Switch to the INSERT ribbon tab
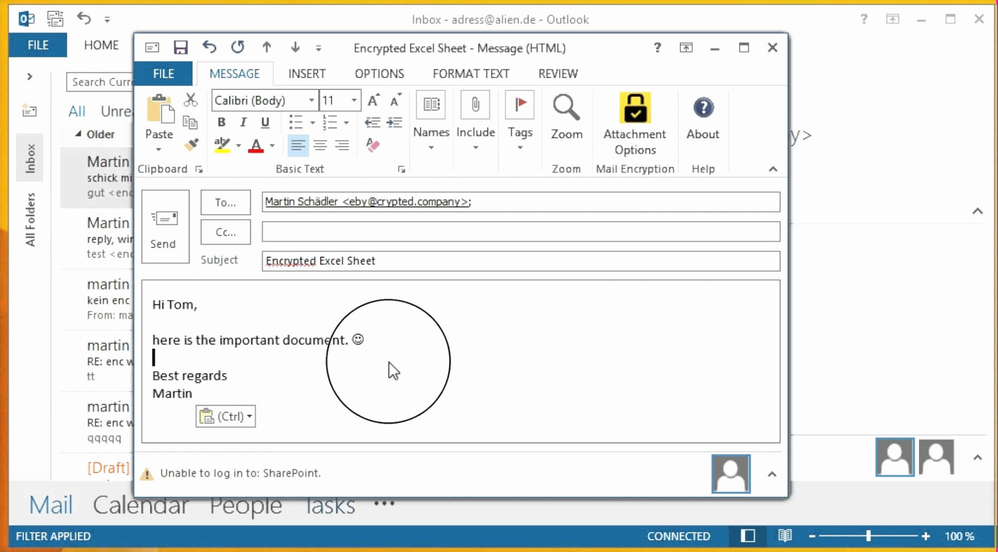This screenshot has height=552, width=998. point(307,74)
